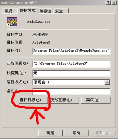Switch to the 兼容性 tab
This screenshot has height=139, width=118.
pos(46,11)
